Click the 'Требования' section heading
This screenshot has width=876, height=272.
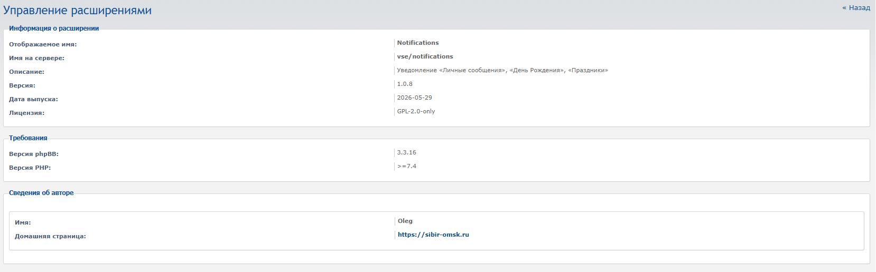pos(28,138)
